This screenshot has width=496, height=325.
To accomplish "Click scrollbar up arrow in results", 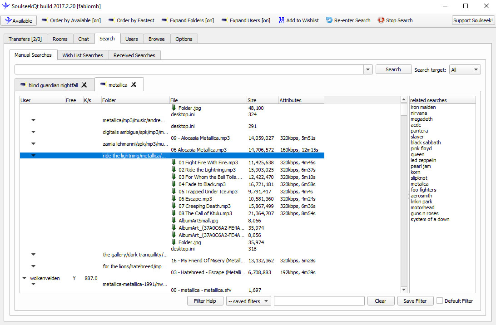I will pyautogui.click(x=404, y=99).
